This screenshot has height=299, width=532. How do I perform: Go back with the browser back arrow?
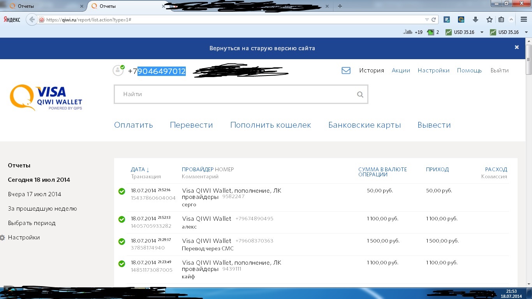coord(32,19)
